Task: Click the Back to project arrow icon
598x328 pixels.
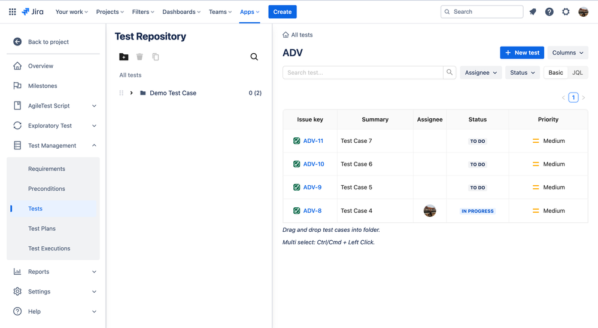Action: [x=17, y=42]
